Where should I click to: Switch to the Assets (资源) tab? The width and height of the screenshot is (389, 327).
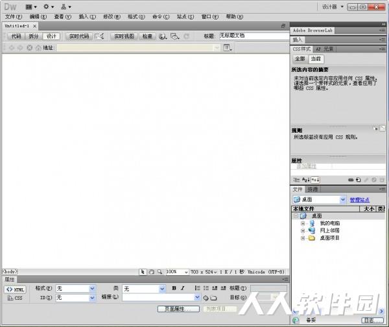click(x=312, y=190)
